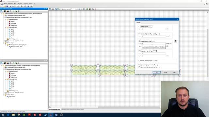This screenshot has width=209, height=117.
Task: Click the formula 'f' button in dialog
Action: [x=175, y=41]
